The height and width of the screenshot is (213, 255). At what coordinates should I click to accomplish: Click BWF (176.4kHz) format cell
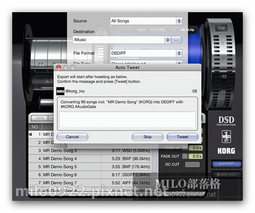point(136,167)
